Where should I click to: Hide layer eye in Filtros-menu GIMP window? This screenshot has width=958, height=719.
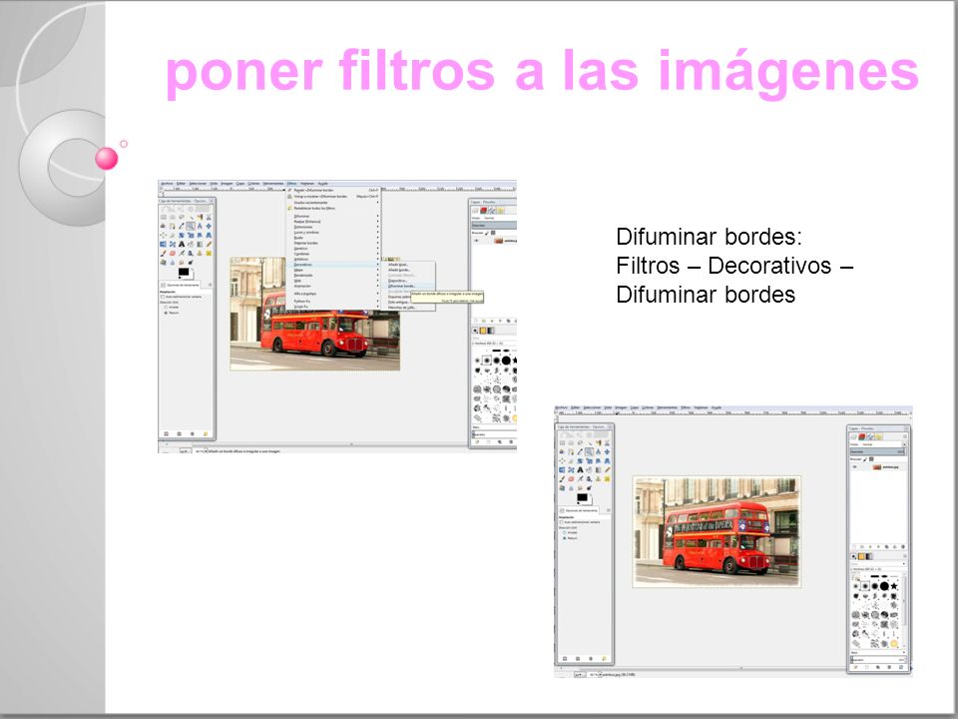tap(477, 241)
